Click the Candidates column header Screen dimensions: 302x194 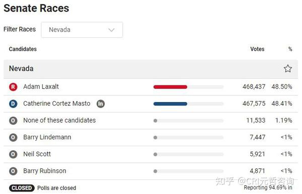[x=23, y=49]
